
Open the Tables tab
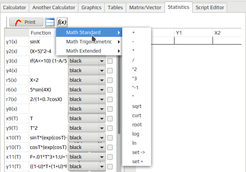point(115,8)
